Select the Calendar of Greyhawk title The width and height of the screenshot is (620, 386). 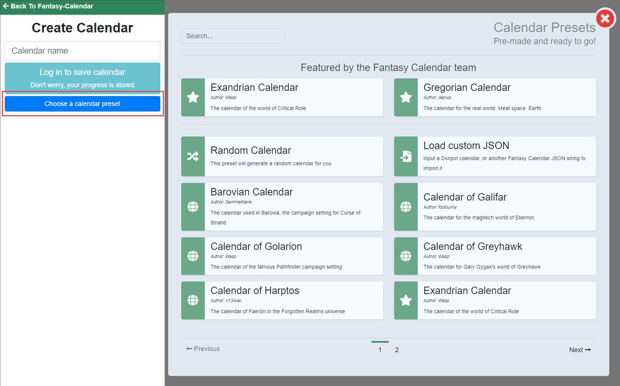click(x=473, y=246)
